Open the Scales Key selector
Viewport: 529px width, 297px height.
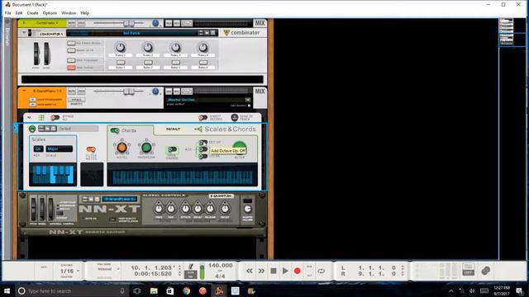coord(38,148)
